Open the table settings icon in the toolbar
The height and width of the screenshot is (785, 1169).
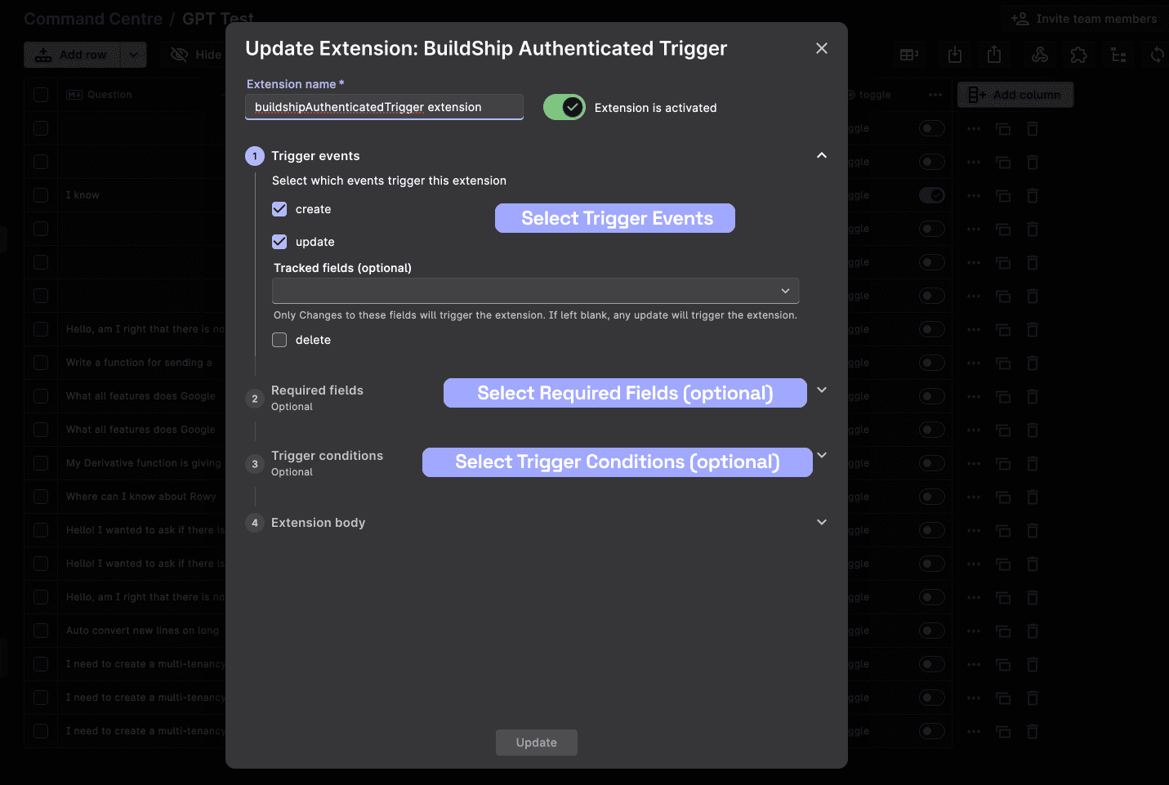[x=908, y=55]
